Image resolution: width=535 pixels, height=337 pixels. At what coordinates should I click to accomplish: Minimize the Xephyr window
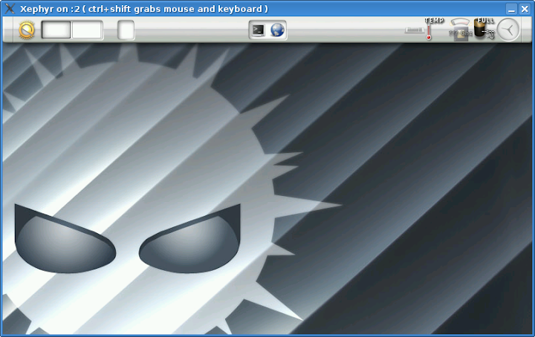(x=511, y=8)
